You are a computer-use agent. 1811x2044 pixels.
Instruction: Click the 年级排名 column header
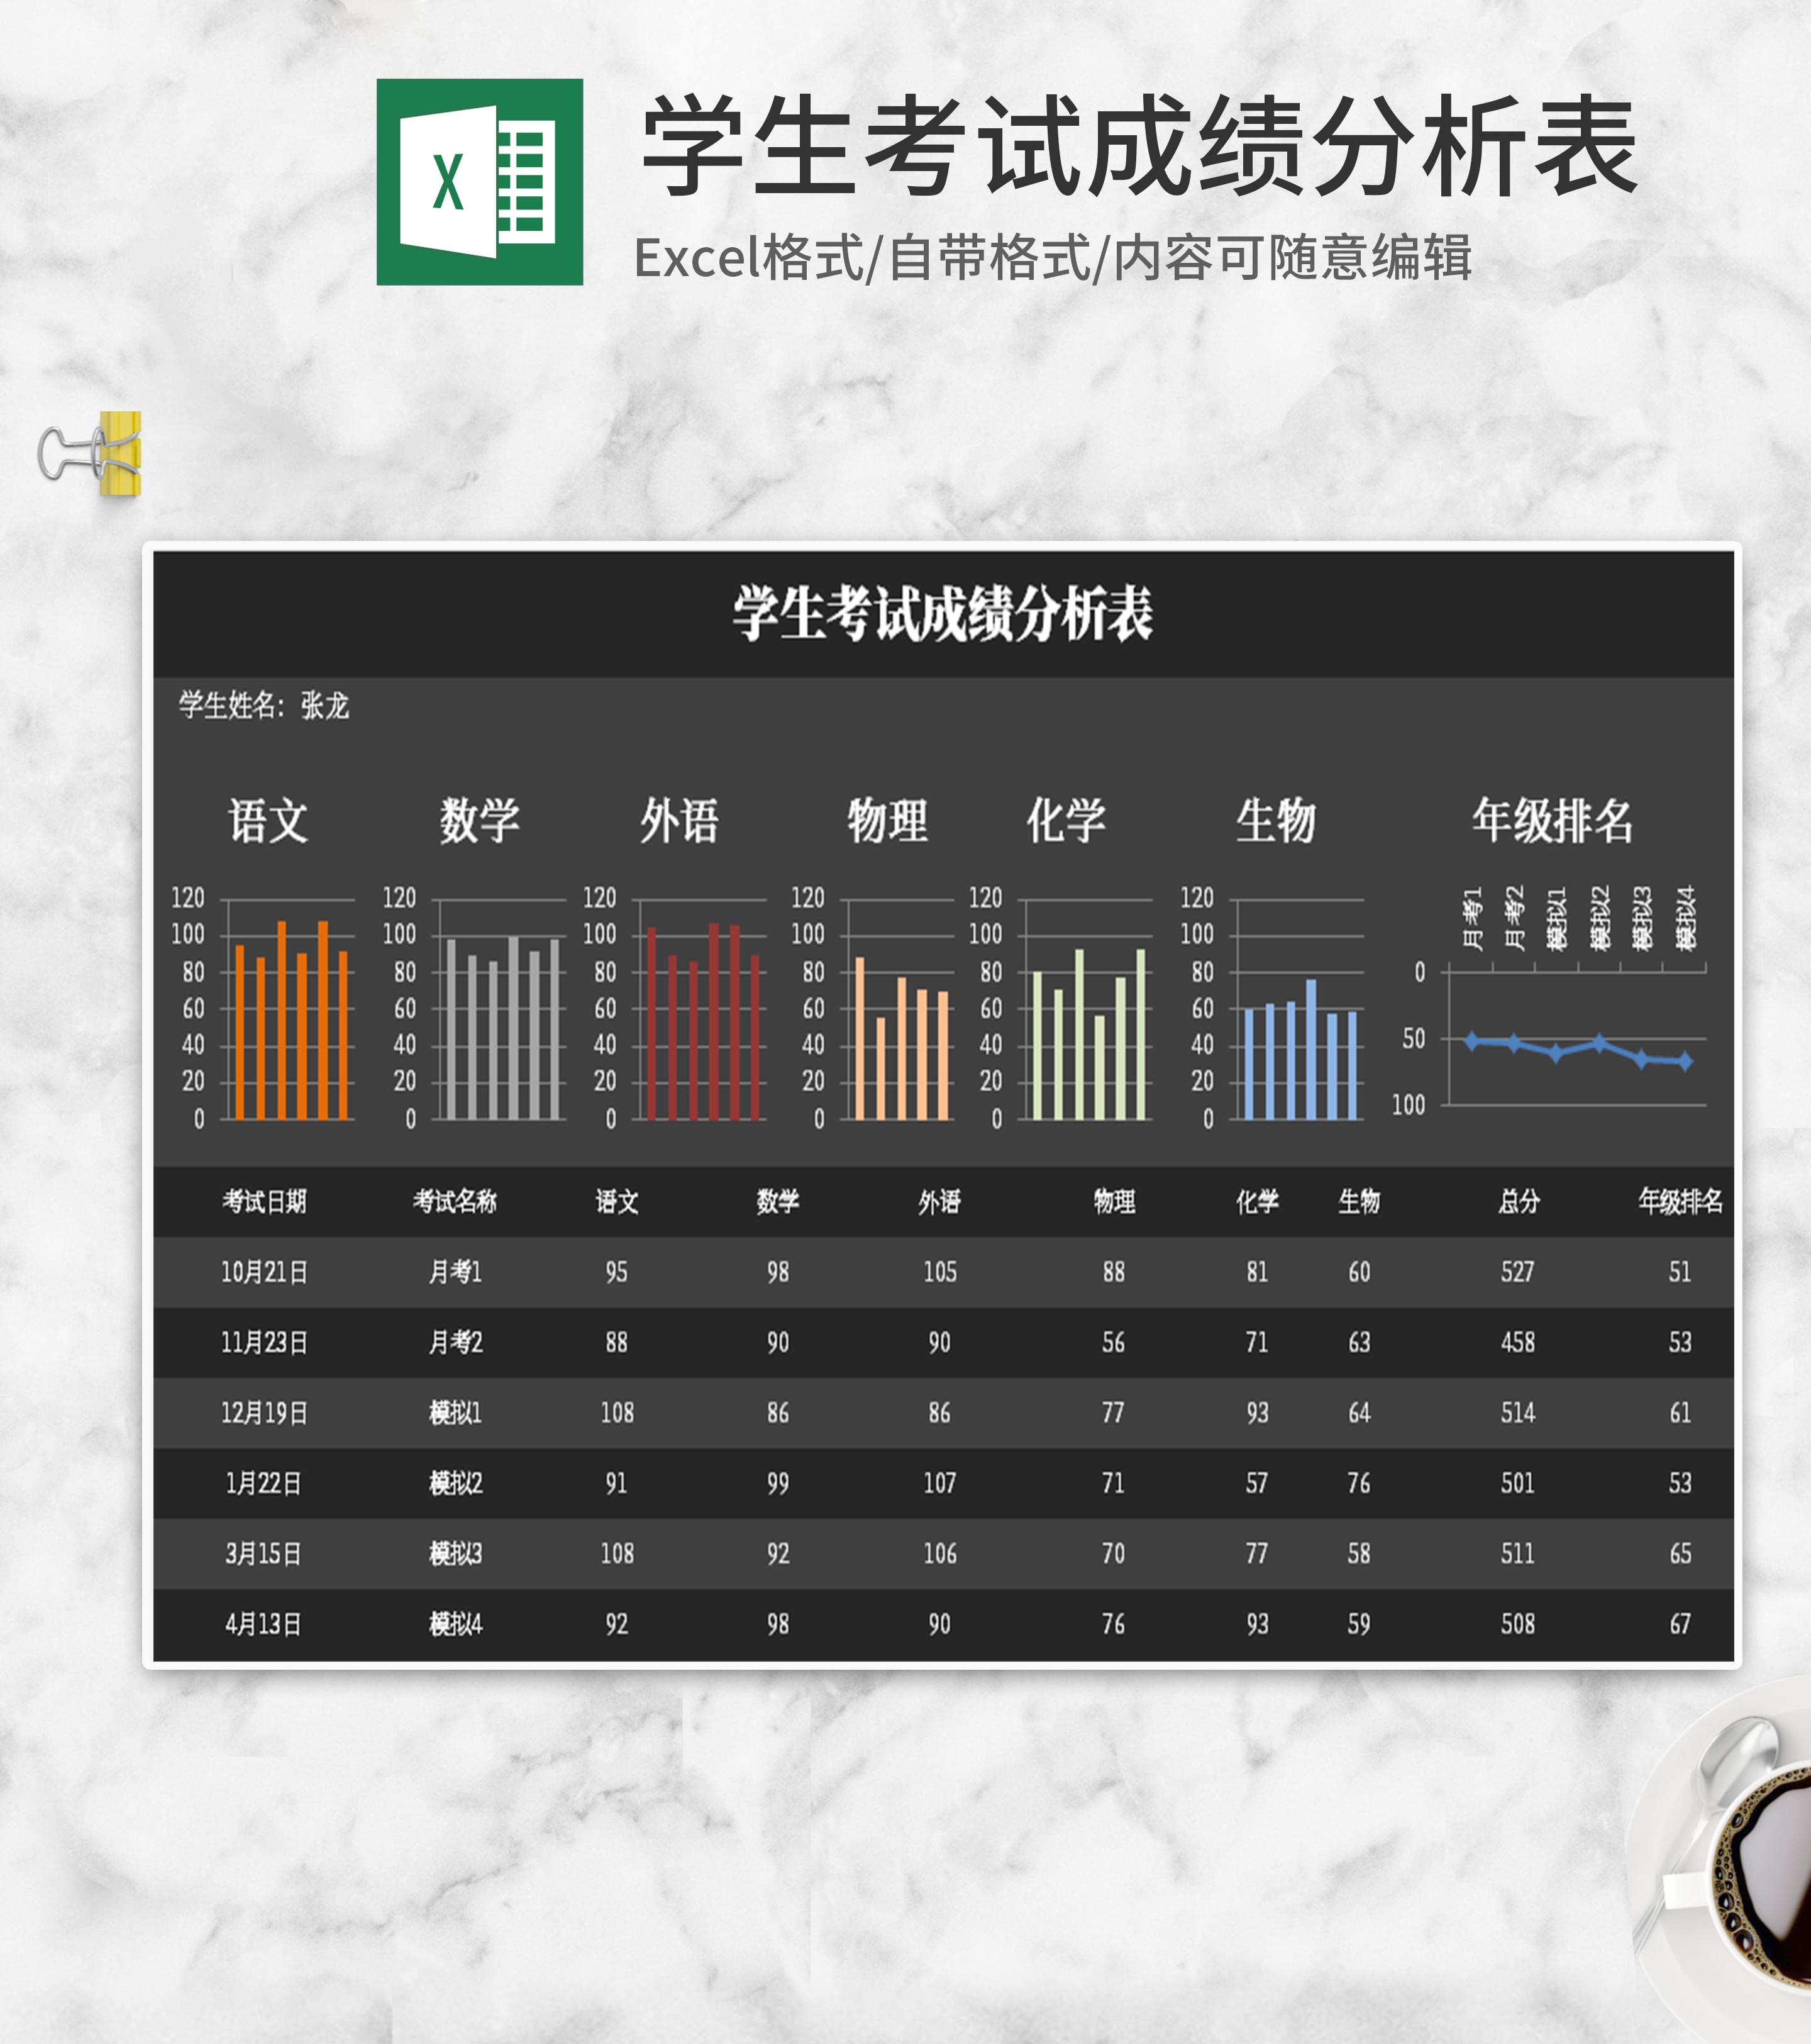(x=1680, y=1201)
